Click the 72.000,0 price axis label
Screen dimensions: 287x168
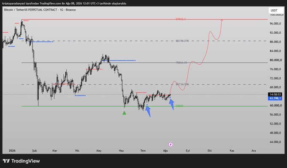pyautogui.click(x=275, y=78)
